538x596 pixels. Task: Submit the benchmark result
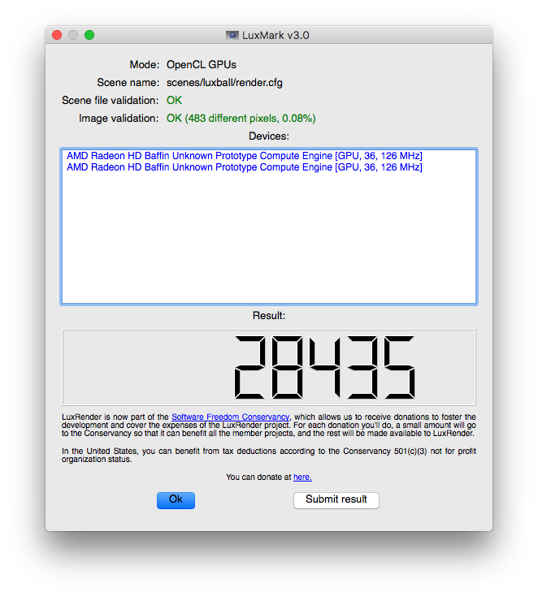[x=336, y=500]
